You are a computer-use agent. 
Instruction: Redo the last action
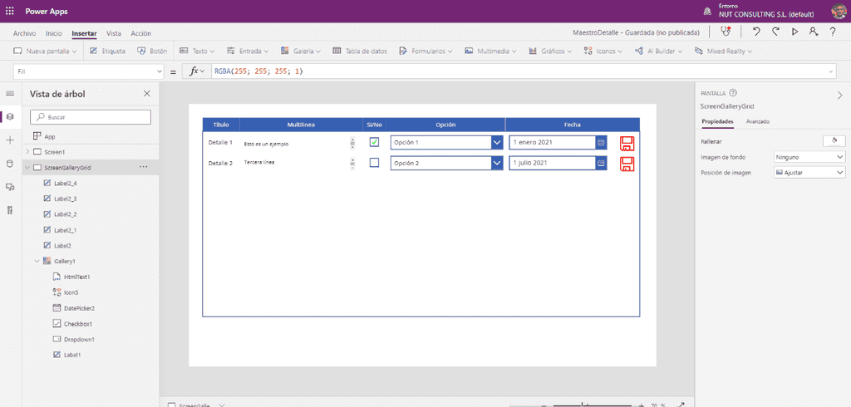click(775, 32)
